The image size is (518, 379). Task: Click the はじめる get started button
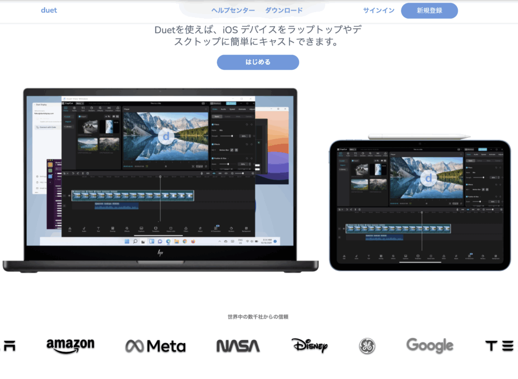coord(258,62)
